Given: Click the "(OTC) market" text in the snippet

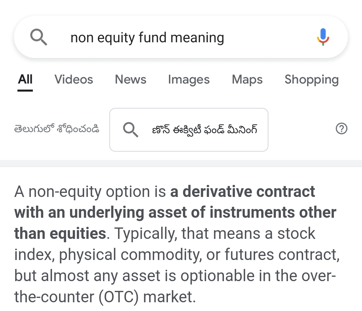Looking at the screenshot, I should pyautogui.click(x=147, y=297).
